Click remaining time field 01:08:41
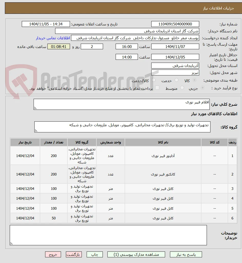242x263 pixels. pos(59,47)
